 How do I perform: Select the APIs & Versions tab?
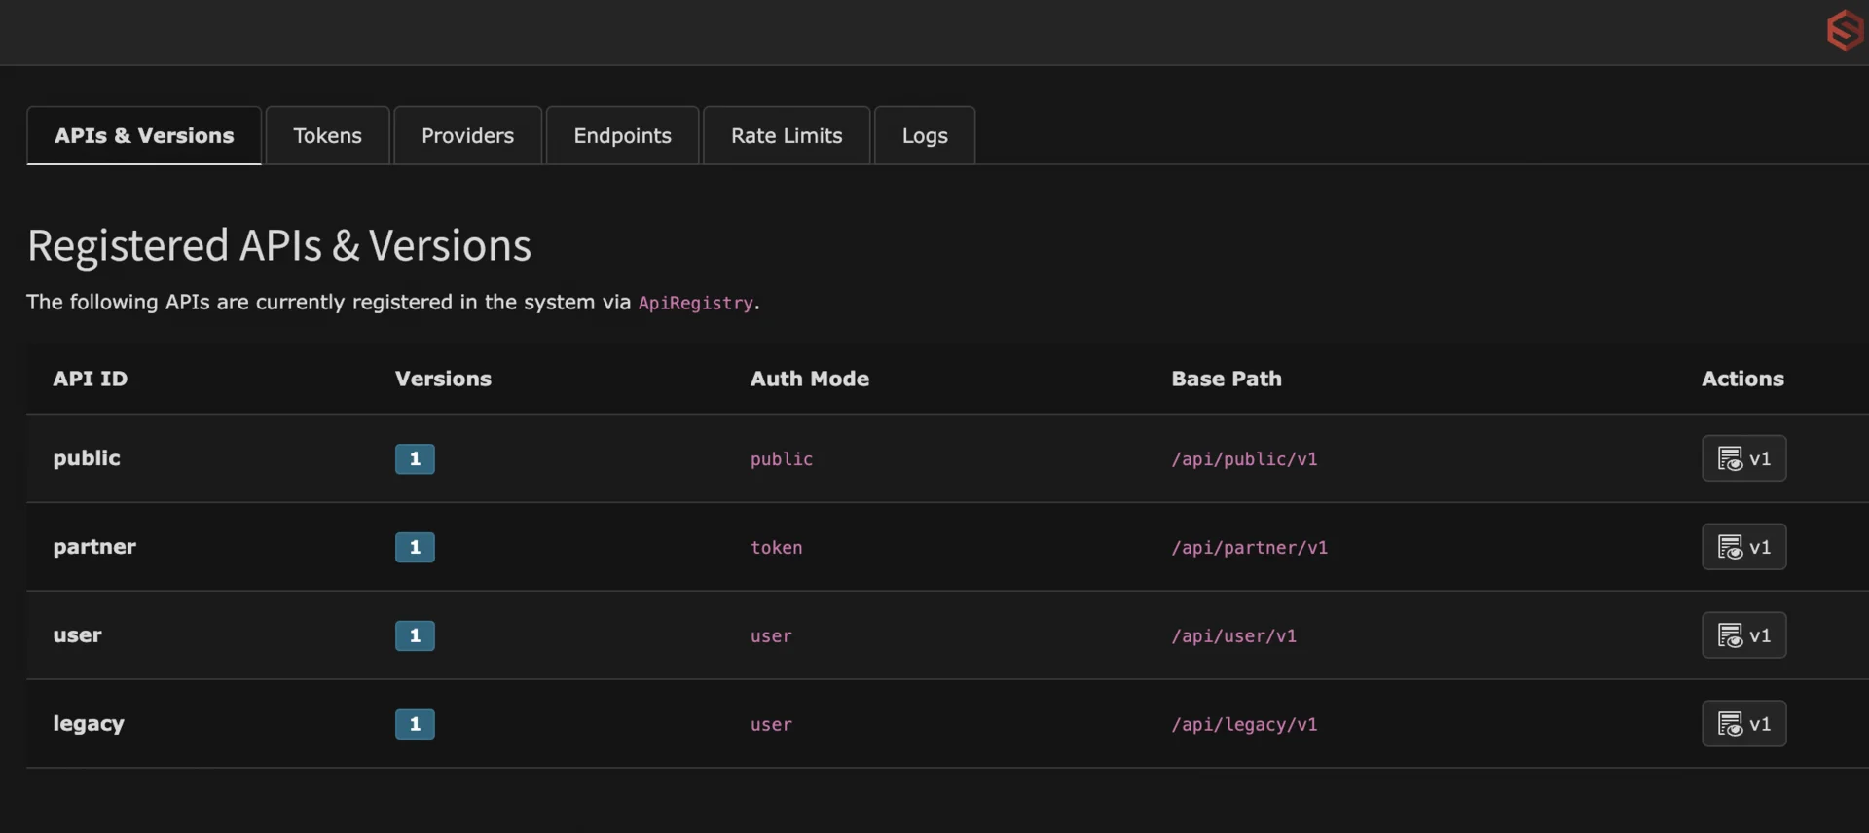(144, 135)
